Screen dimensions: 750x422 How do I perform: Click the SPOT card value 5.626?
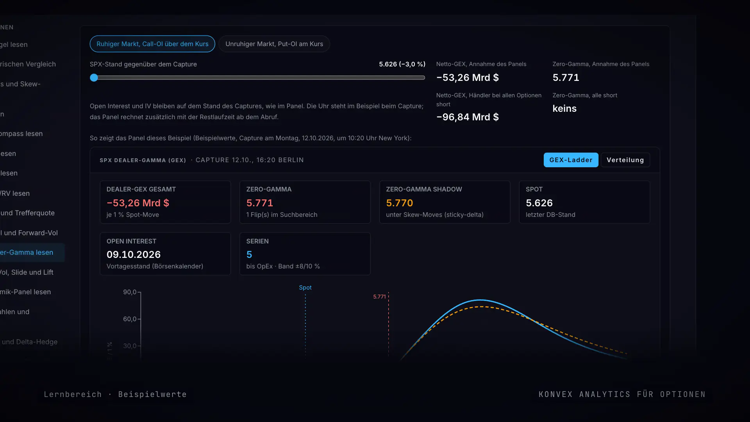pyautogui.click(x=539, y=203)
